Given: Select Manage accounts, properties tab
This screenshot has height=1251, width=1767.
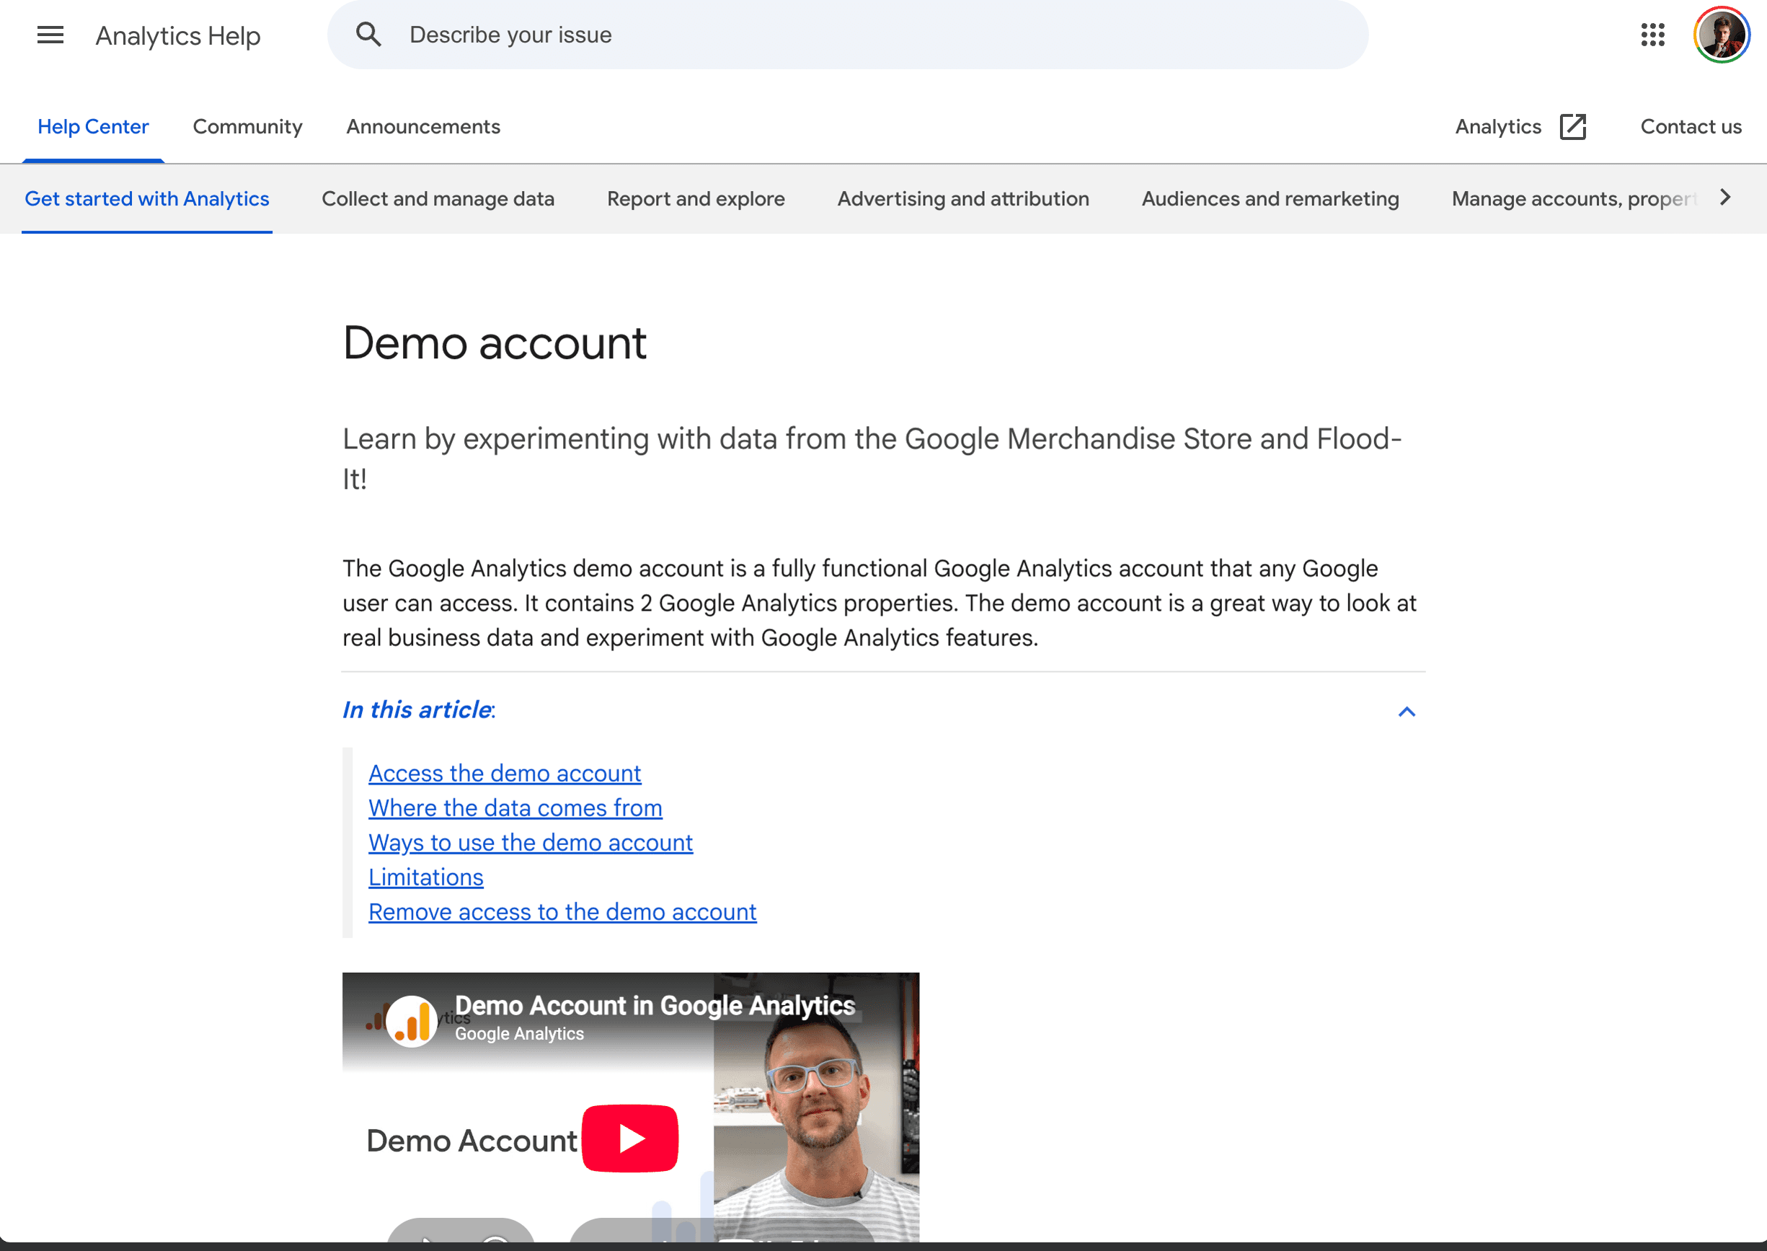Looking at the screenshot, I should click(1574, 199).
